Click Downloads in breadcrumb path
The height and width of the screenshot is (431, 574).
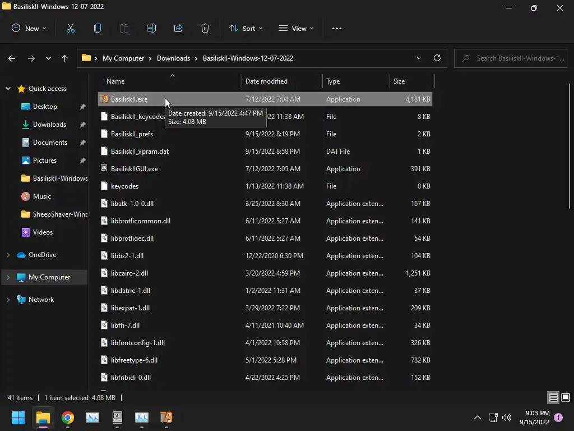(x=173, y=58)
